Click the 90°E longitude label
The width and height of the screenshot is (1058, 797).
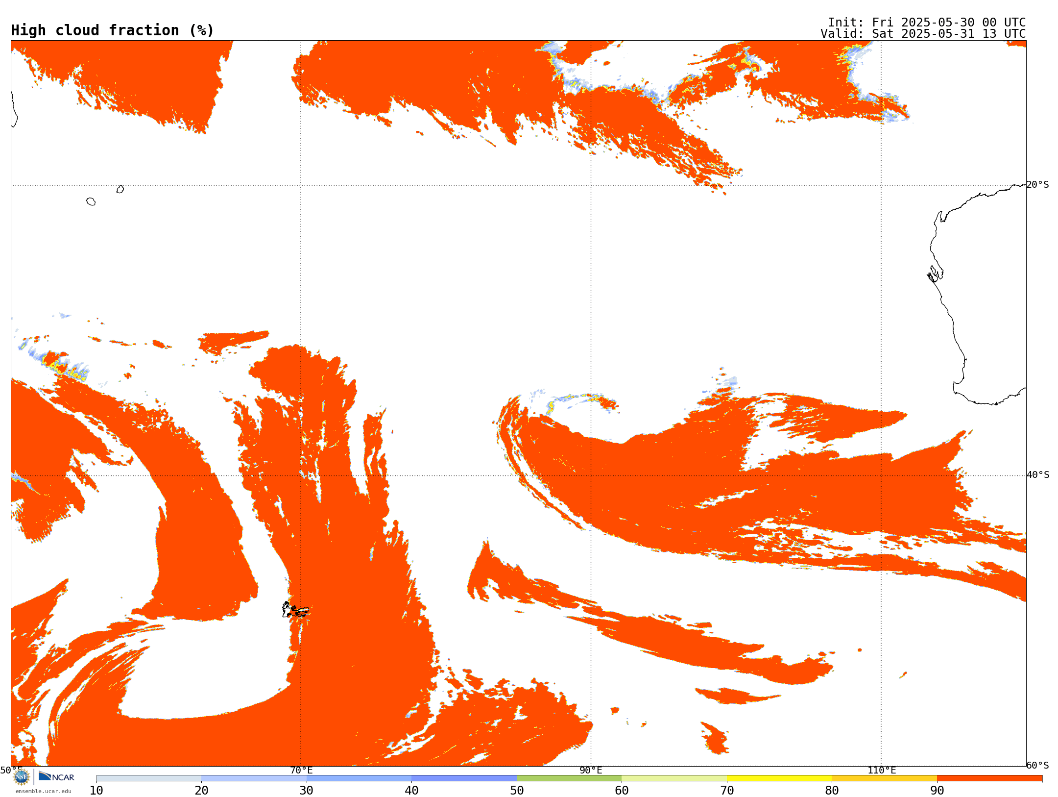pyautogui.click(x=591, y=771)
